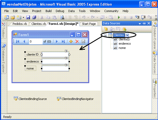Click navigator Save Data icon
158x120 pixels.
[83, 41]
